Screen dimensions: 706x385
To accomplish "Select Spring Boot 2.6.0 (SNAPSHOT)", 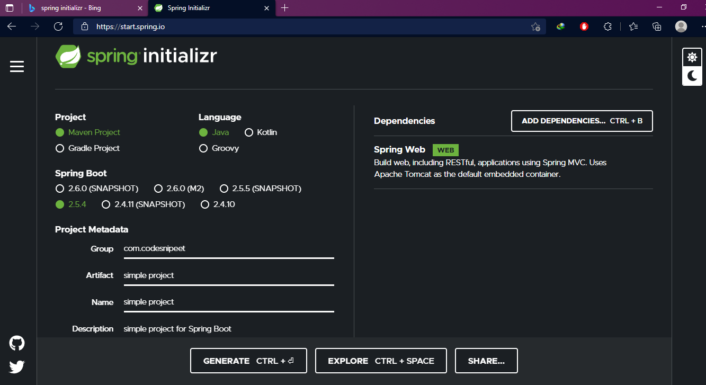I will click(x=97, y=189).
